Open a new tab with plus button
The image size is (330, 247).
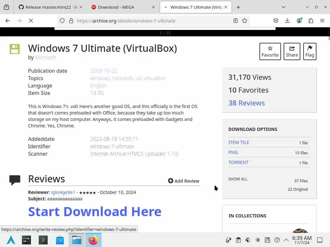pos(238,7)
